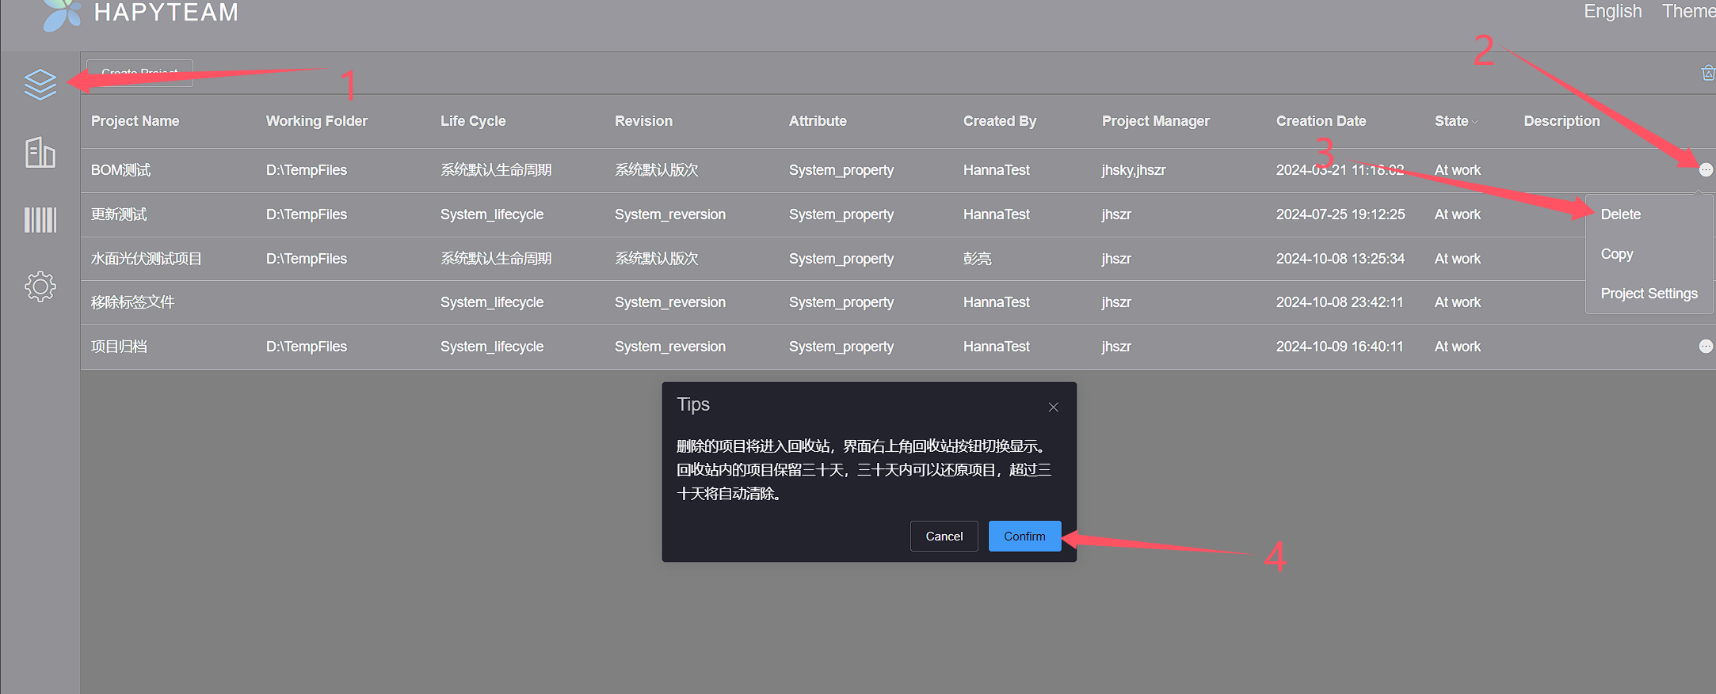
Task: Click the Tips dialog title
Action: [693, 404]
